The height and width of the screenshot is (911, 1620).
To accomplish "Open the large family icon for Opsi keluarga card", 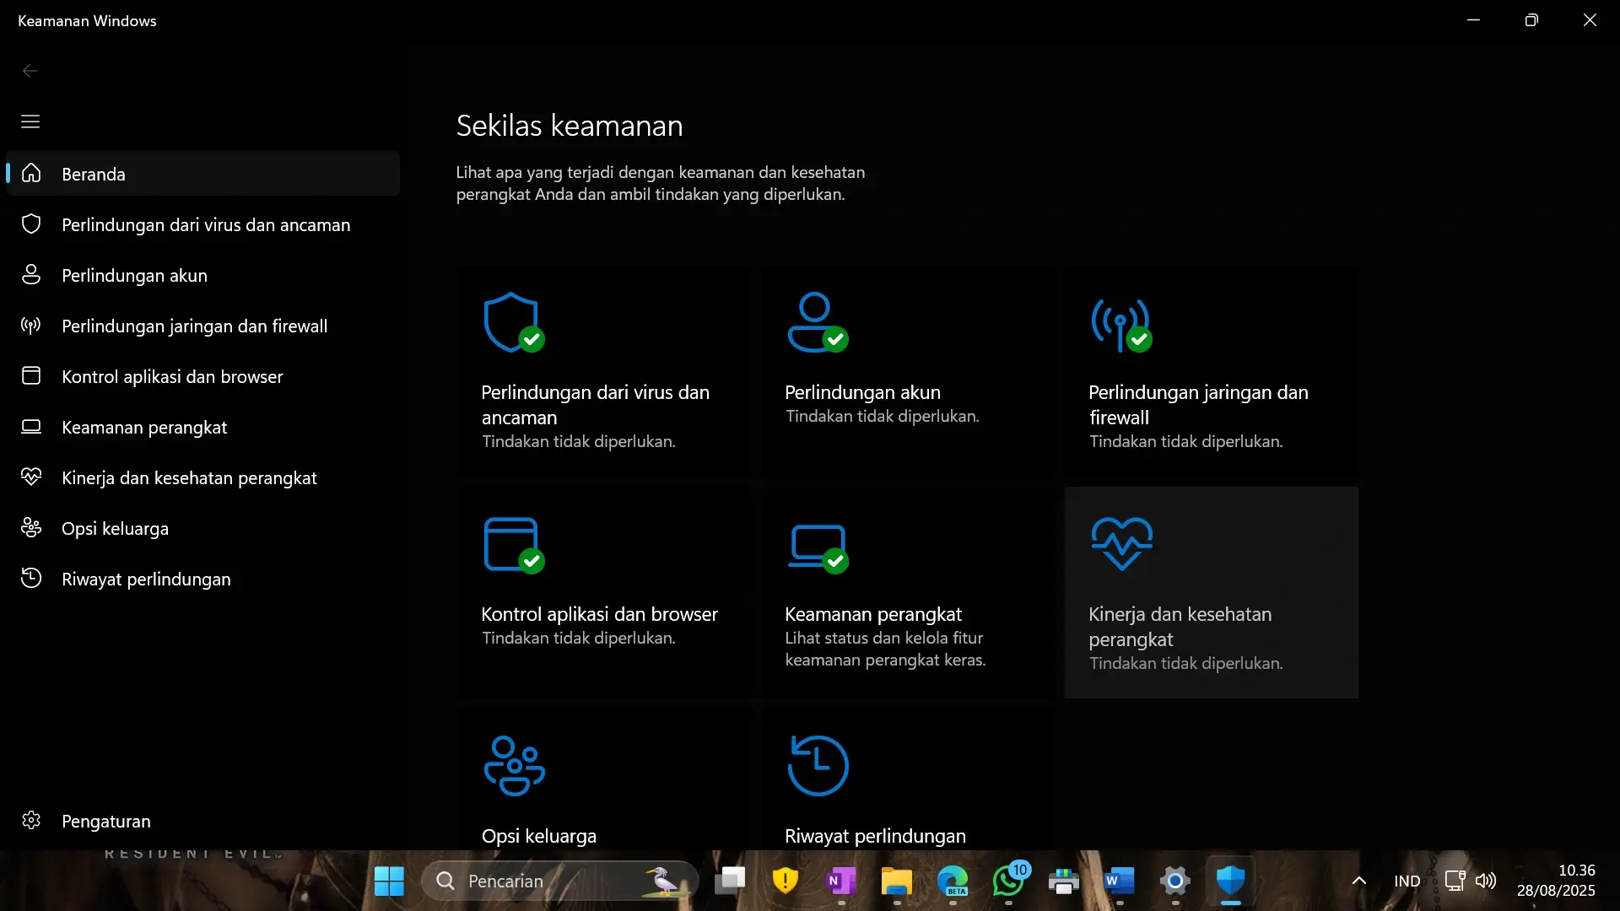I will [514, 766].
